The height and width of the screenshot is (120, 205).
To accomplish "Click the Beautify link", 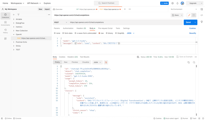I will (x=193, y=33).
